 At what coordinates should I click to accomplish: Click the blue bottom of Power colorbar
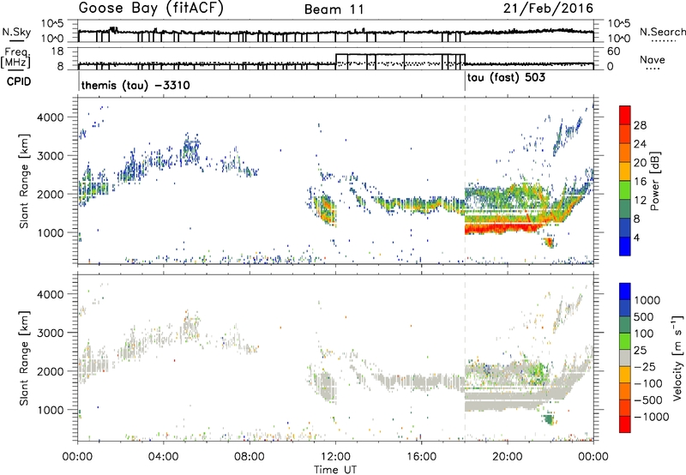coord(625,247)
